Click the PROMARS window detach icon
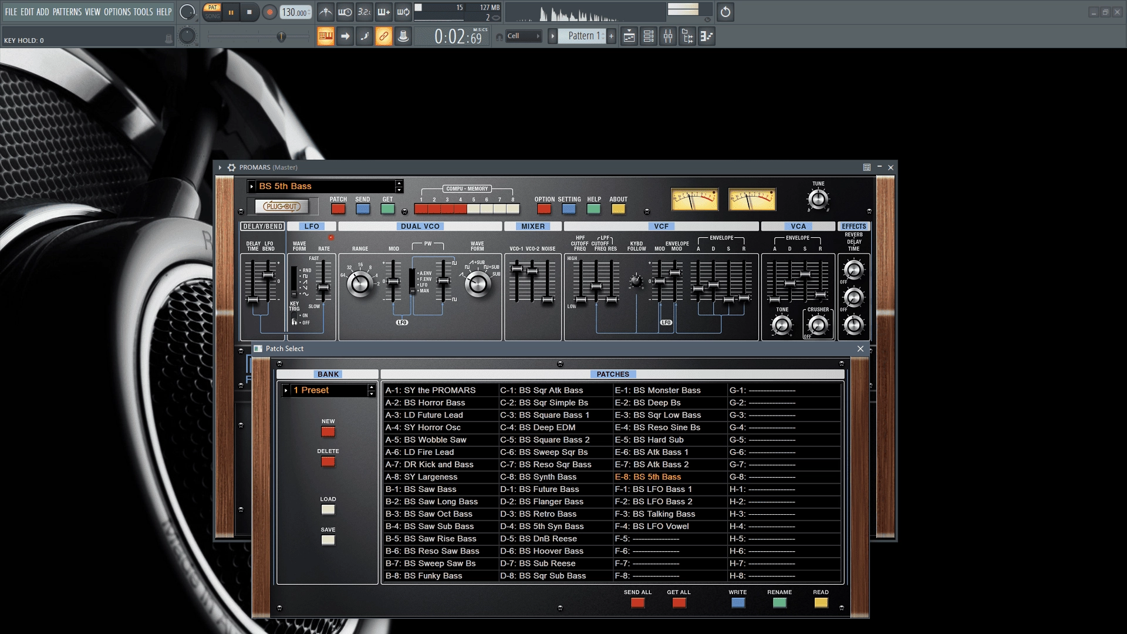This screenshot has width=1127, height=634. point(867,167)
